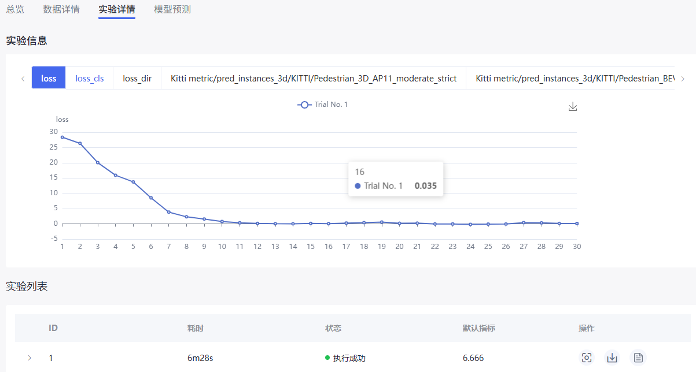Click the 默认指标 column header
Viewport: 696px width, 372px height.
click(479, 328)
